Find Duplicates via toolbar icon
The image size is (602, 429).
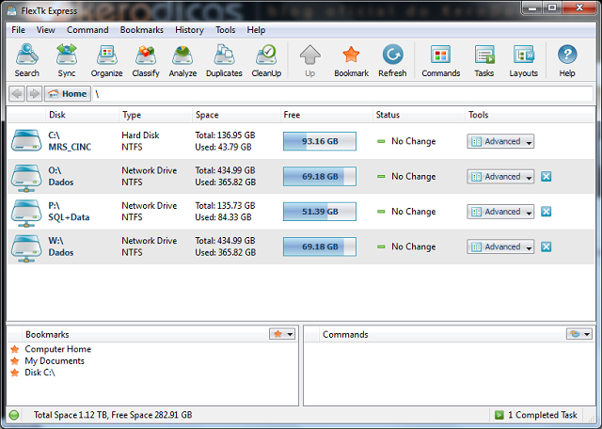(224, 60)
